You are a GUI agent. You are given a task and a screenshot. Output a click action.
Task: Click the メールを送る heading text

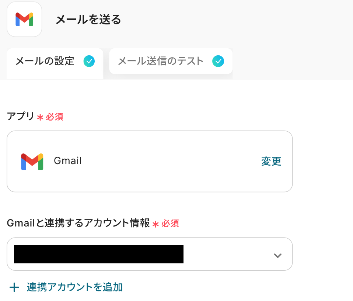[x=88, y=20]
